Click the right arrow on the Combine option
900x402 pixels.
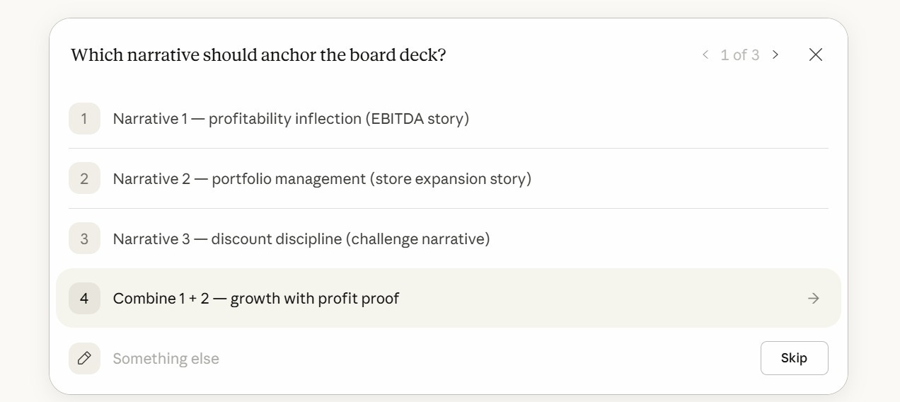814,299
